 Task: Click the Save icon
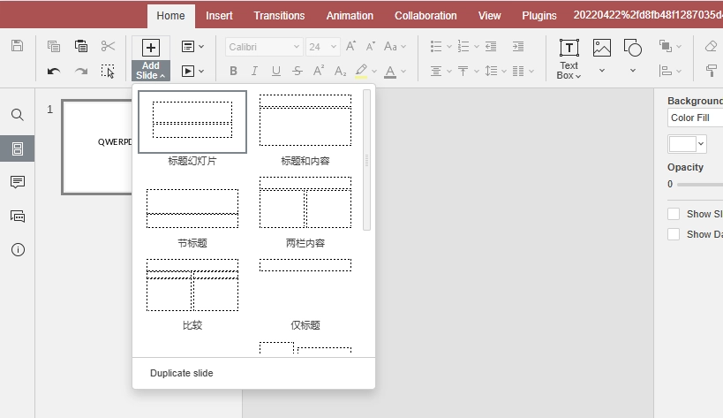point(17,46)
